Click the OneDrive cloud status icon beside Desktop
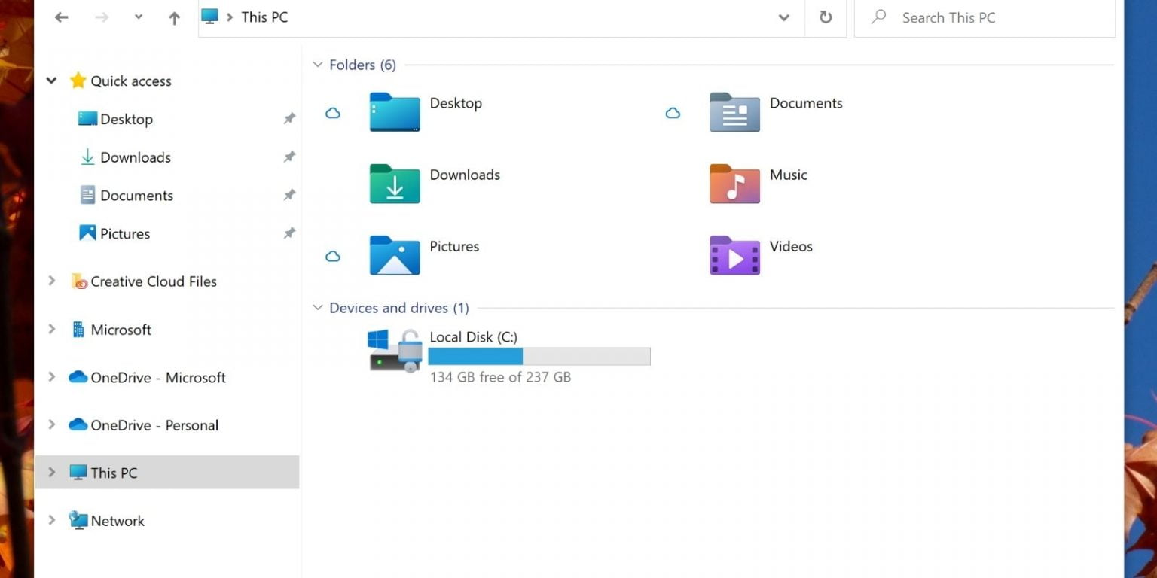The width and height of the screenshot is (1157, 578). pos(333,113)
